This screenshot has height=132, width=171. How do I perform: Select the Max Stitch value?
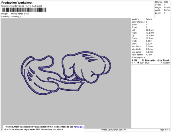pyautogui.click(x=149, y=46)
